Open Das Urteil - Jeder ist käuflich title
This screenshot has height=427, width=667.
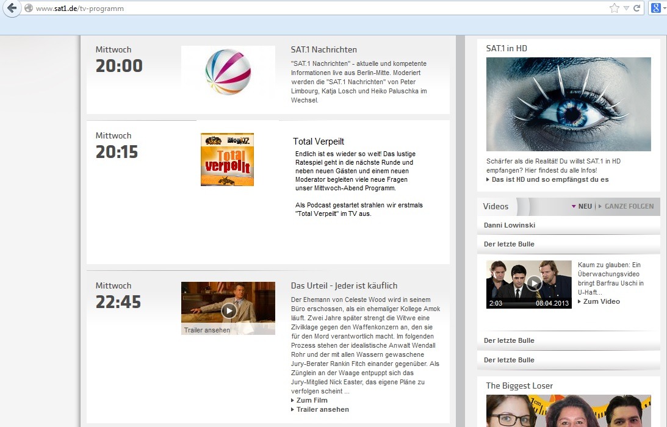click(344, 286)
